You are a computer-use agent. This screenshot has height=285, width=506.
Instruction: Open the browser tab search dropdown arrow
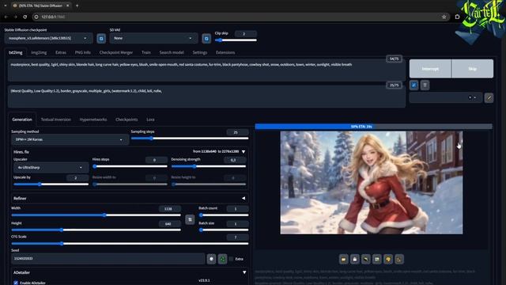coord(6,6)
